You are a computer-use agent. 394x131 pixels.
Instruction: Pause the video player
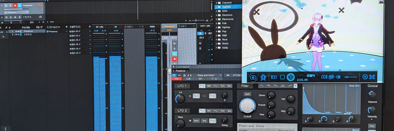pyautogui.click(x=291, y=77)
